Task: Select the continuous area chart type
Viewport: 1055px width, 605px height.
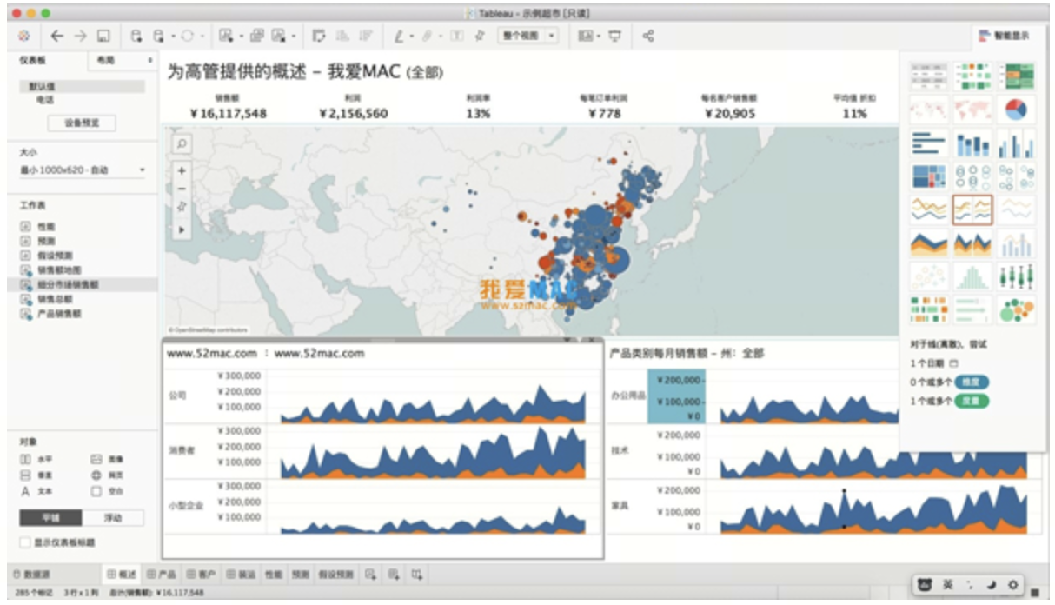Action: click(929, 242)
